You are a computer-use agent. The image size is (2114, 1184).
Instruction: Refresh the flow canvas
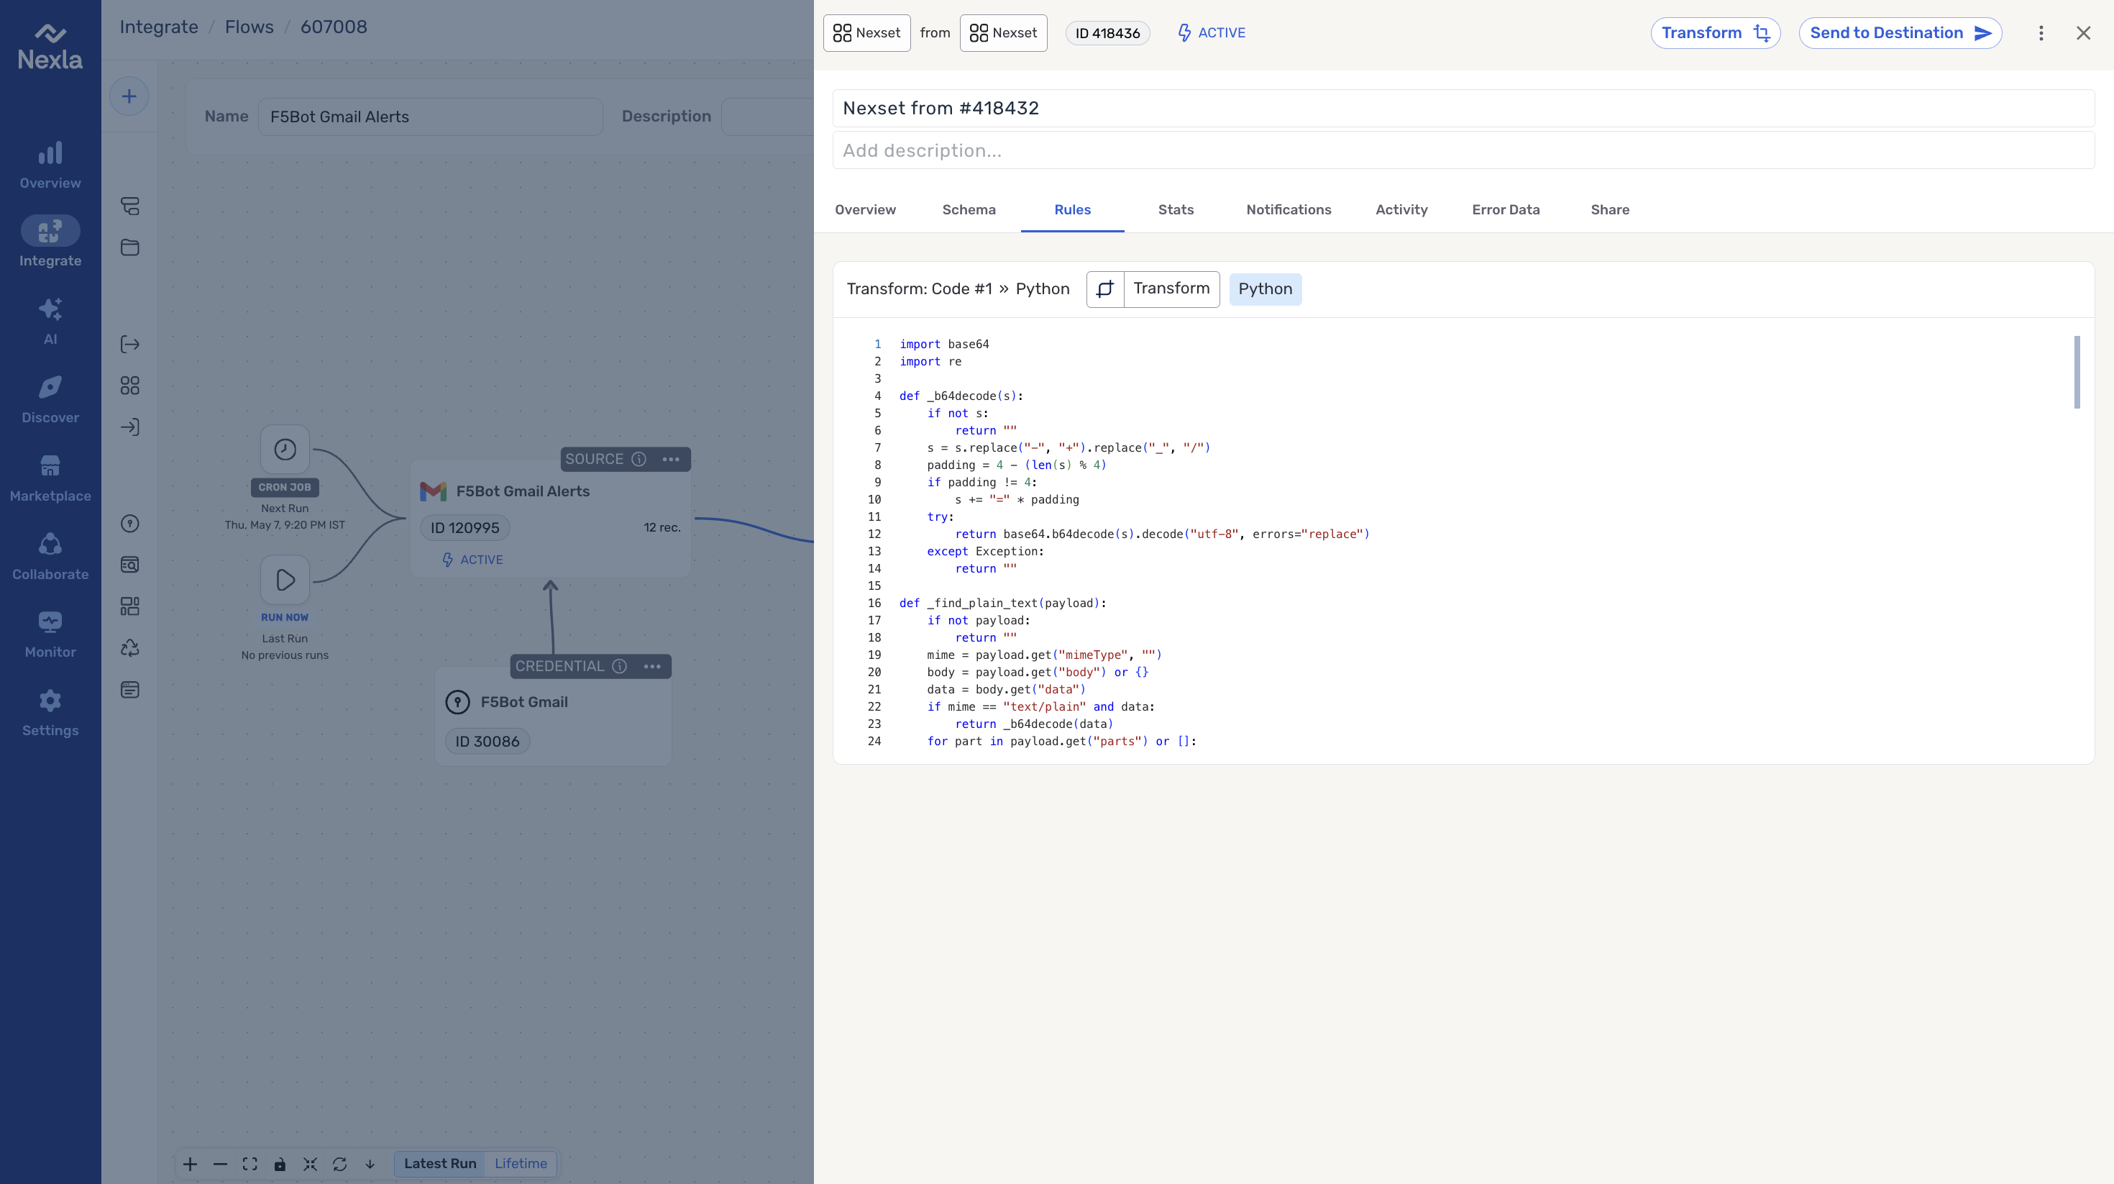click(x=339, y=1163)
